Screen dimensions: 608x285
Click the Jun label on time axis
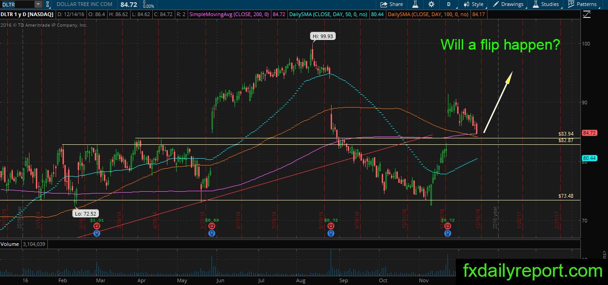220,280
